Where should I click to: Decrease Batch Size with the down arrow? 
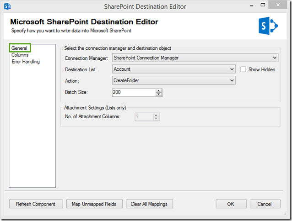point(158,94)
